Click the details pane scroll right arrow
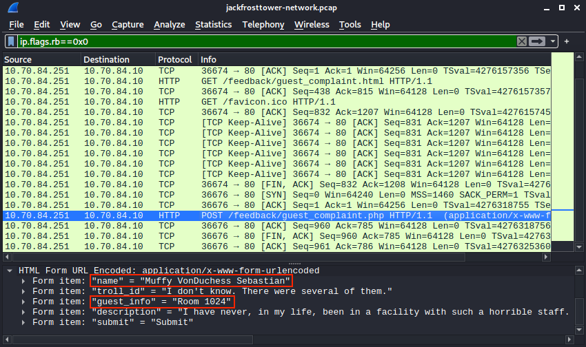 click(x=569, y=339)
